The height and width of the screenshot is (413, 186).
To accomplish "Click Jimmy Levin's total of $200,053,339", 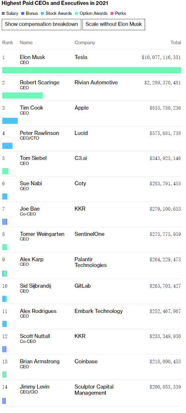I will [x=165, y=387].
